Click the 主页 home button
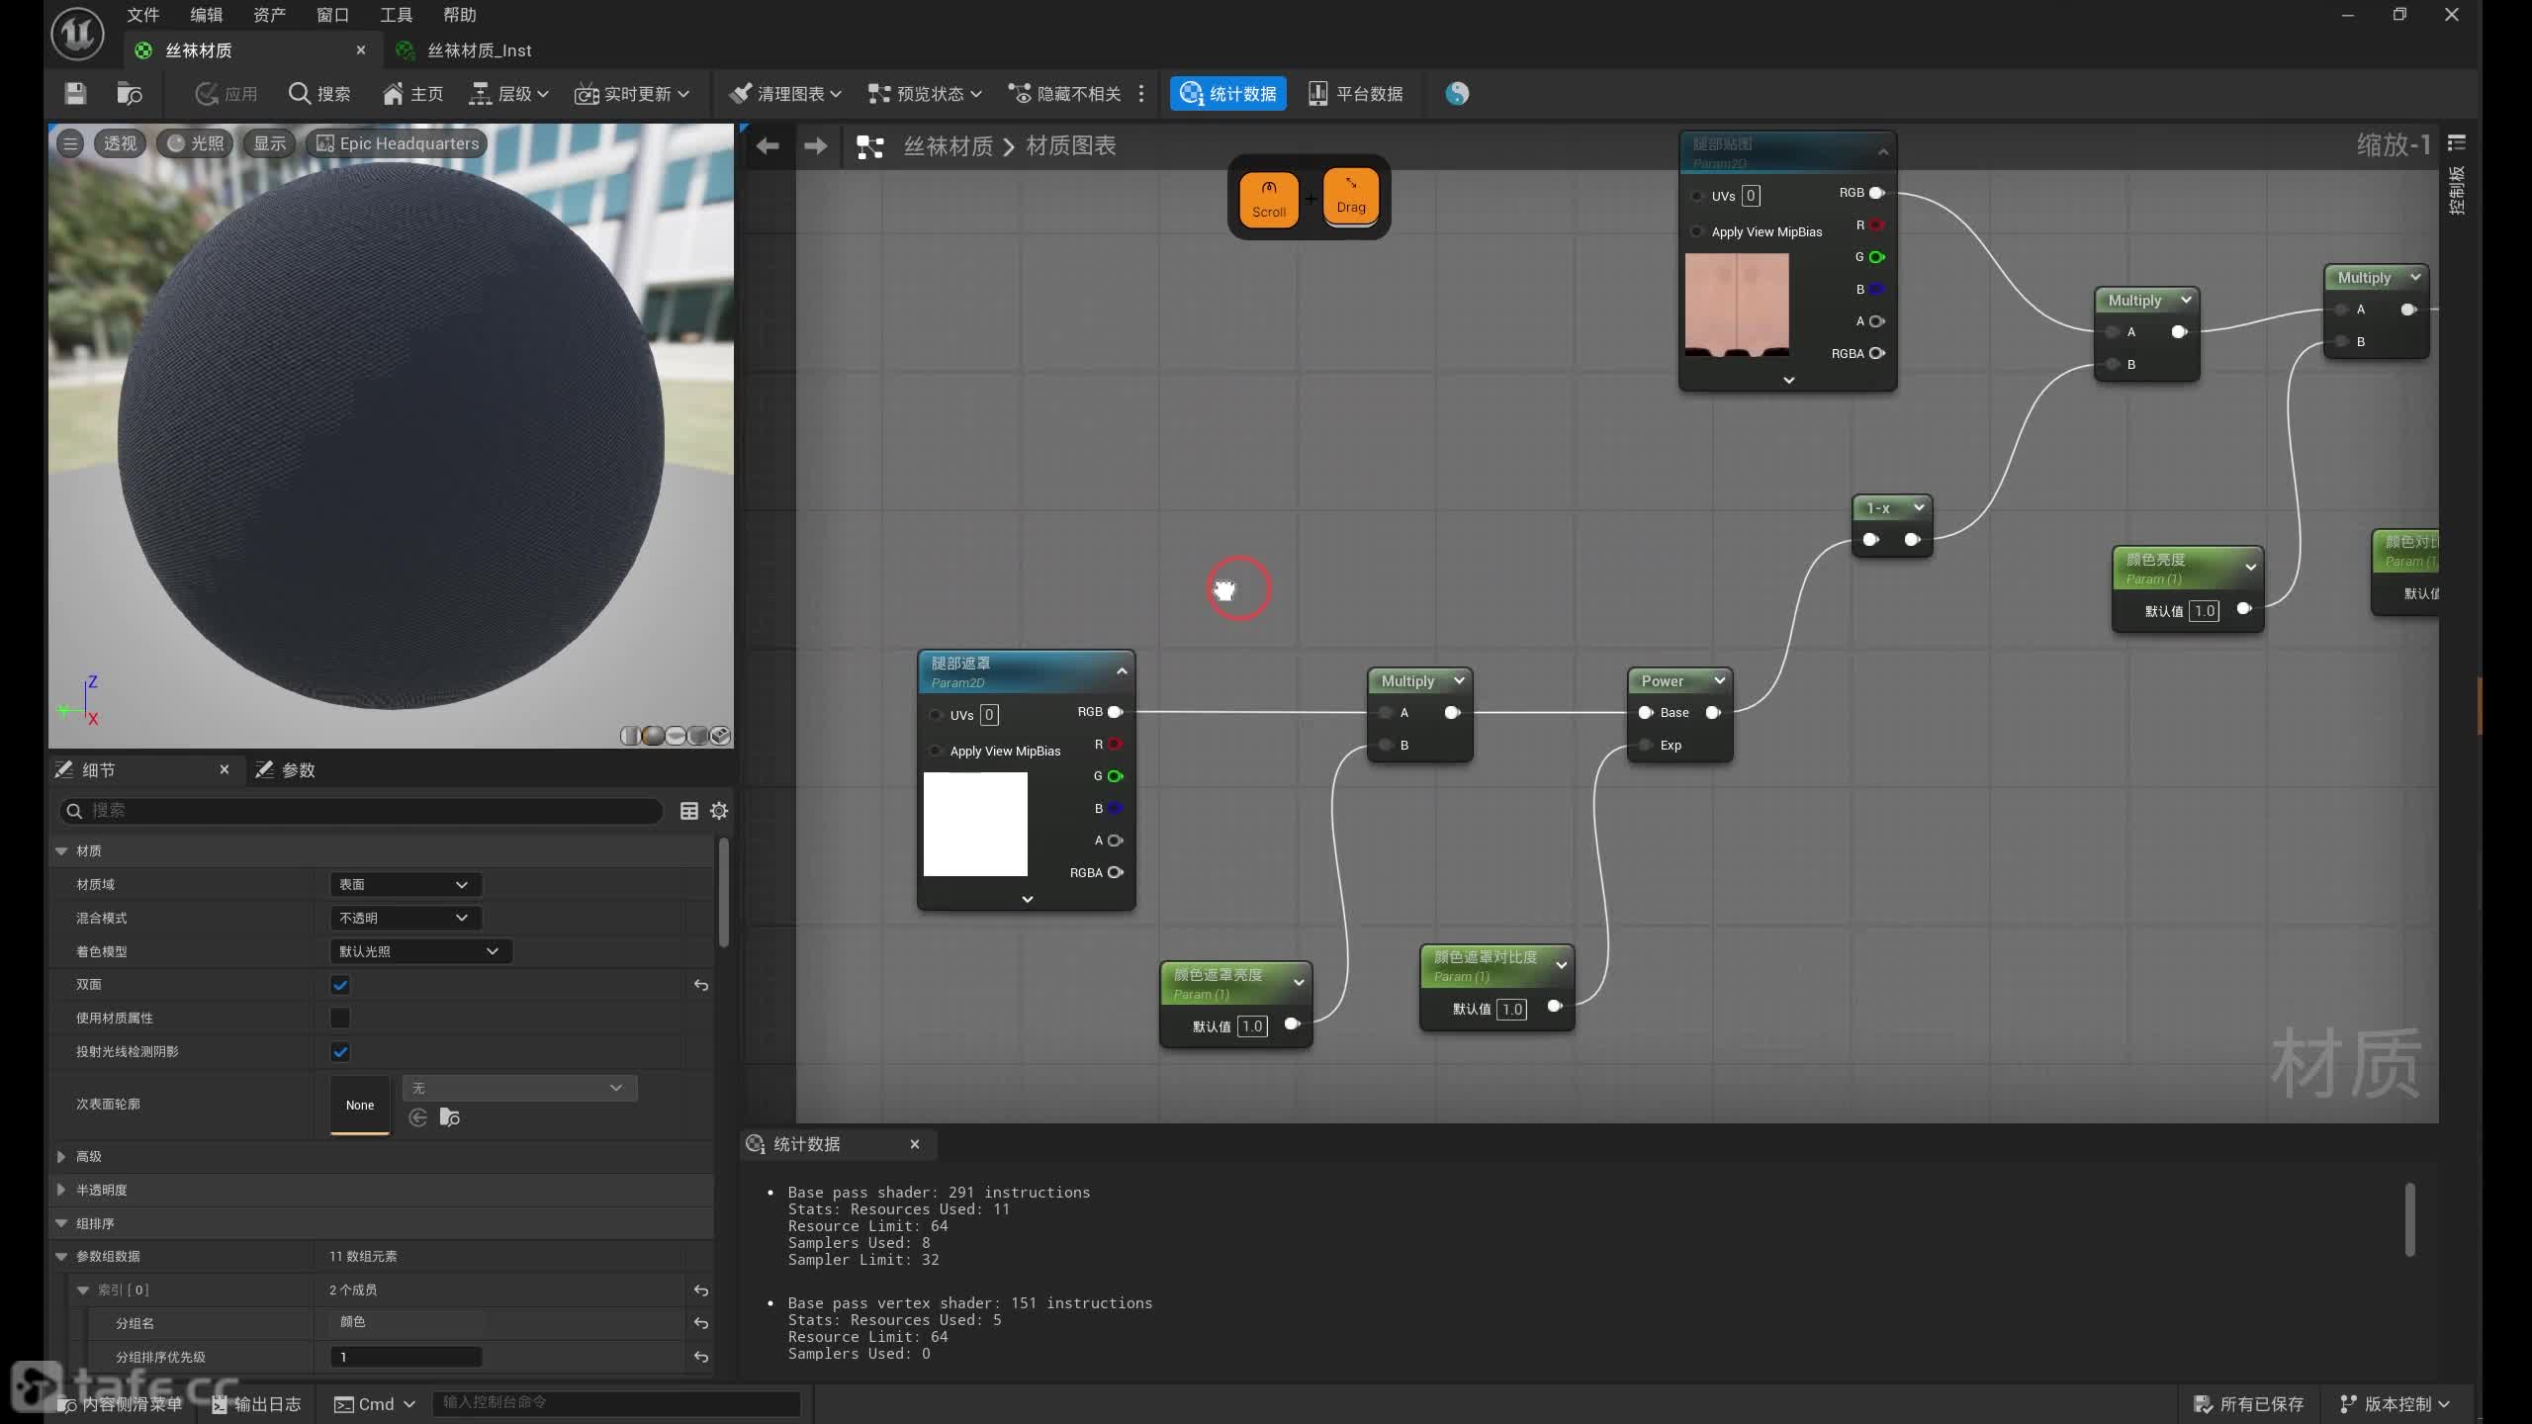Viewport: 2532px width, 1424px height. coord(412,94)
